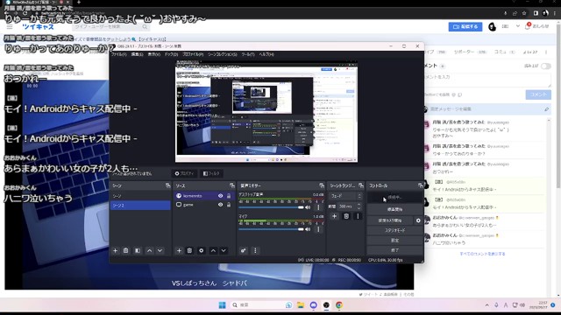
Task: Open scene filters icon in Scenes panel
Action: point(138,251)
